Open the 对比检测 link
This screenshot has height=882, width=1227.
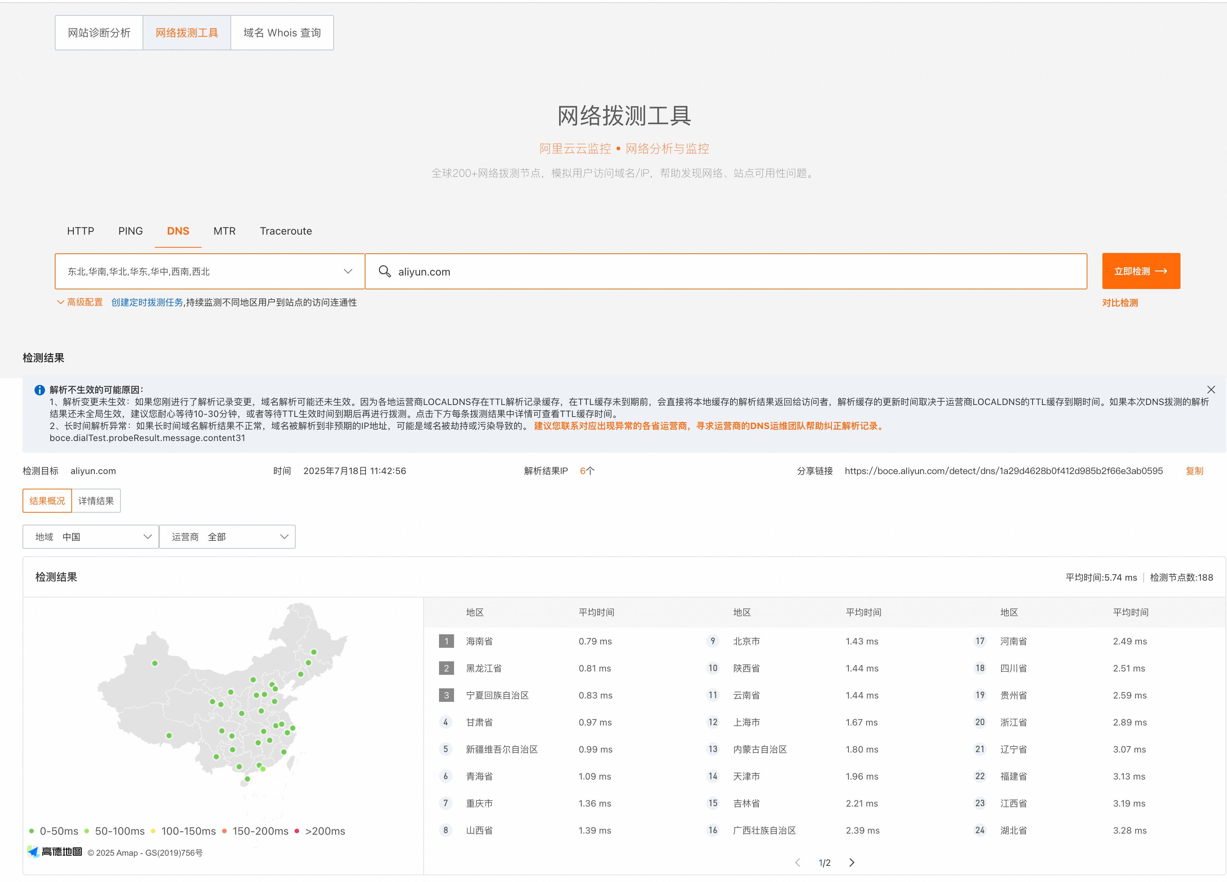(1120, 303)
